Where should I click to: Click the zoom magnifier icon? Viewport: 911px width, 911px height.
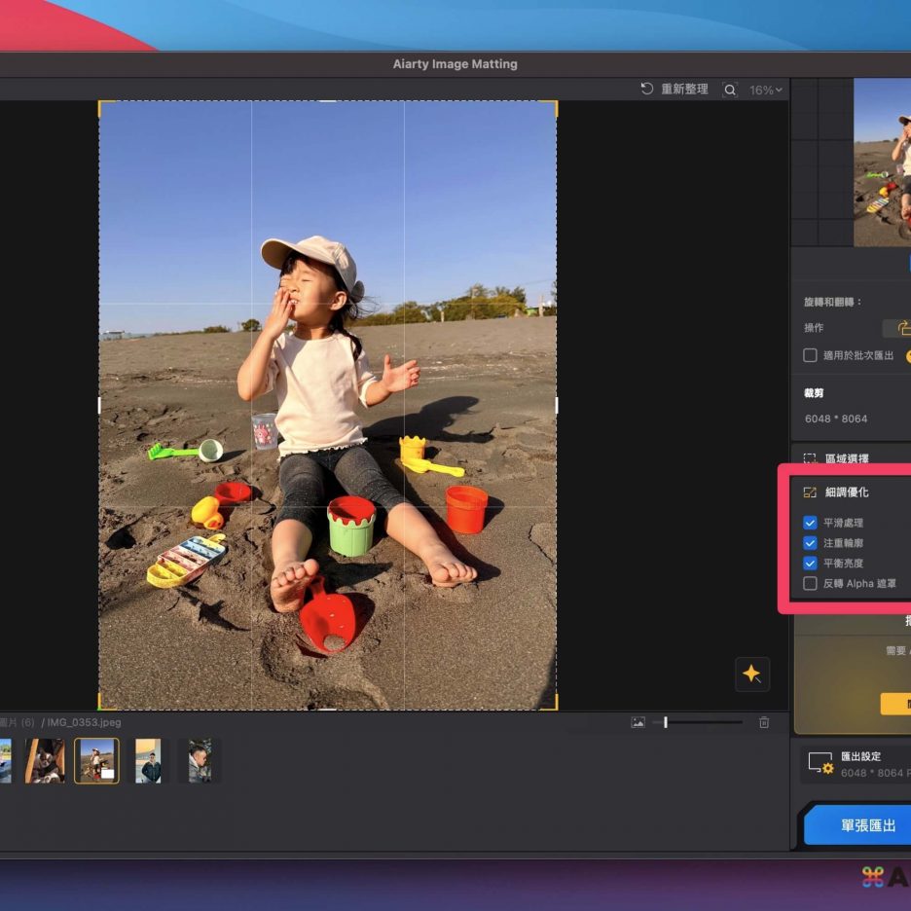tap(730, 90)
